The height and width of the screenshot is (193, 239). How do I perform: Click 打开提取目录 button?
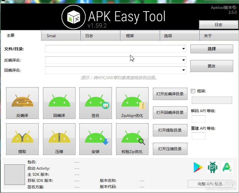point(170,130)
